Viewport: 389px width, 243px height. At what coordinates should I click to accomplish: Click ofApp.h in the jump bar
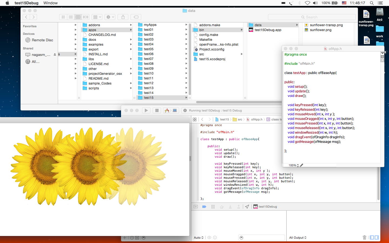click(x=256, y=119)
